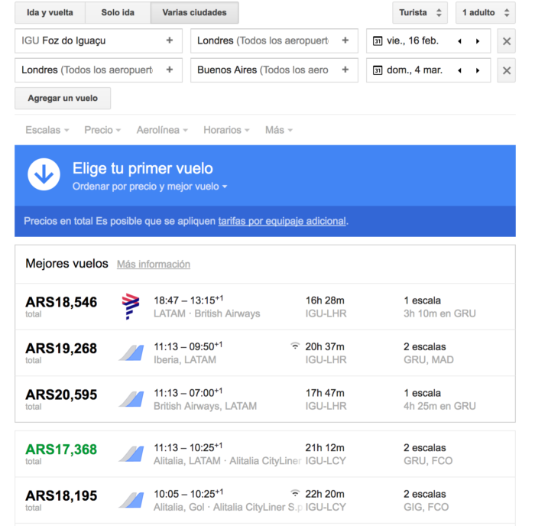Go to previous day before dom., 4 mar.
Viewport: 535px width, 526px height.
(x=460, y=70)
